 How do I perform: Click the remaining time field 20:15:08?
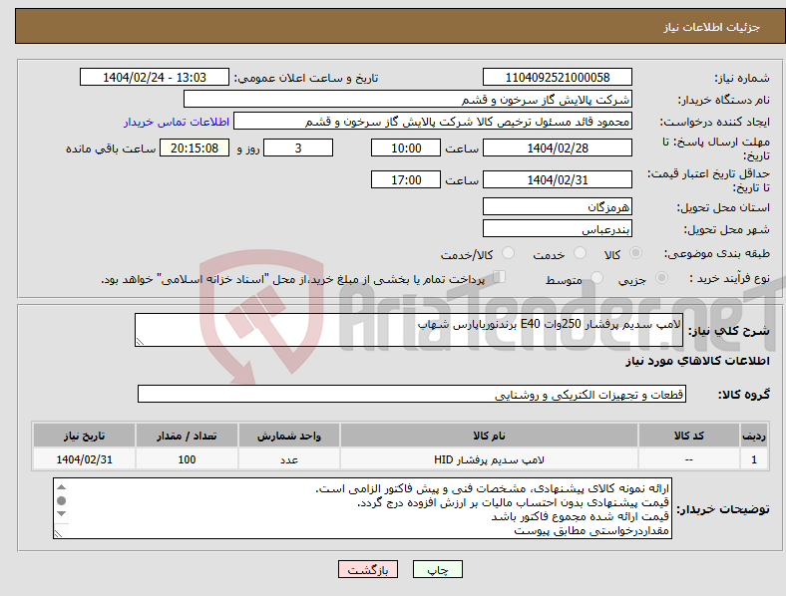[x=195, y=148]
